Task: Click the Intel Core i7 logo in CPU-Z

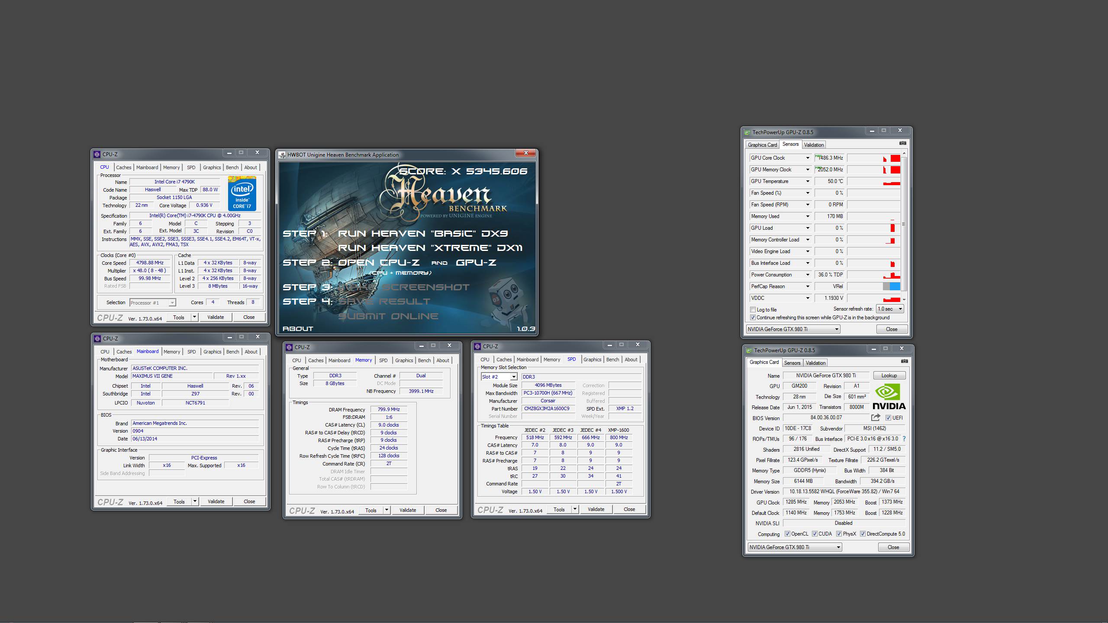Action: (x=242, y=193)
